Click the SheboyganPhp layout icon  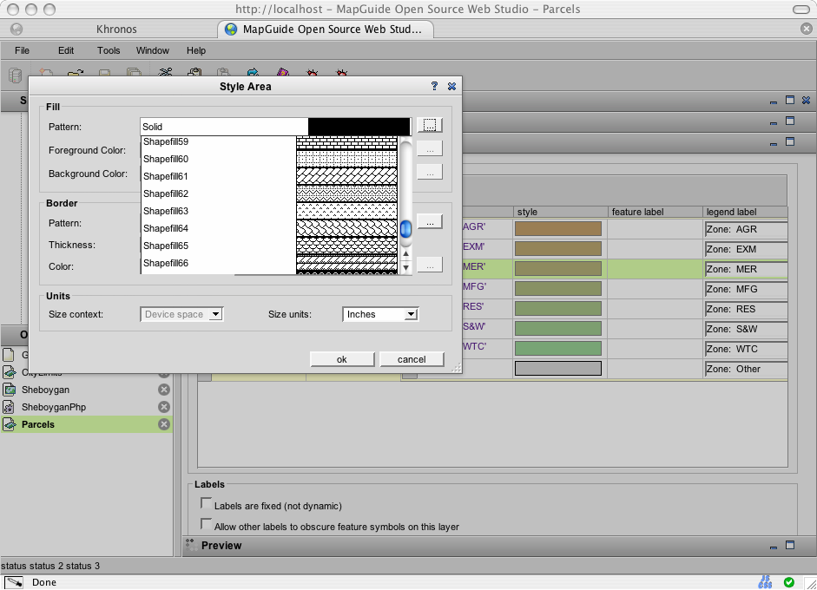click(9, 407)
